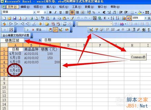Click the CommandB button on sheet
The width and height of the screenshot is (151, 110).
pyautogui.click(x=138, y=57)
